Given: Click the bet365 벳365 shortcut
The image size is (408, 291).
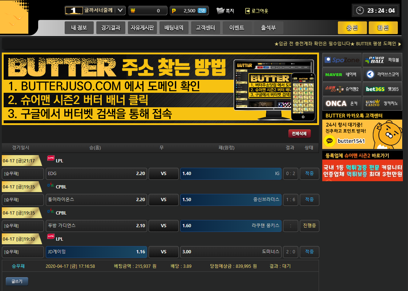Looking at the screenshot, I should [x=382, y=89].
